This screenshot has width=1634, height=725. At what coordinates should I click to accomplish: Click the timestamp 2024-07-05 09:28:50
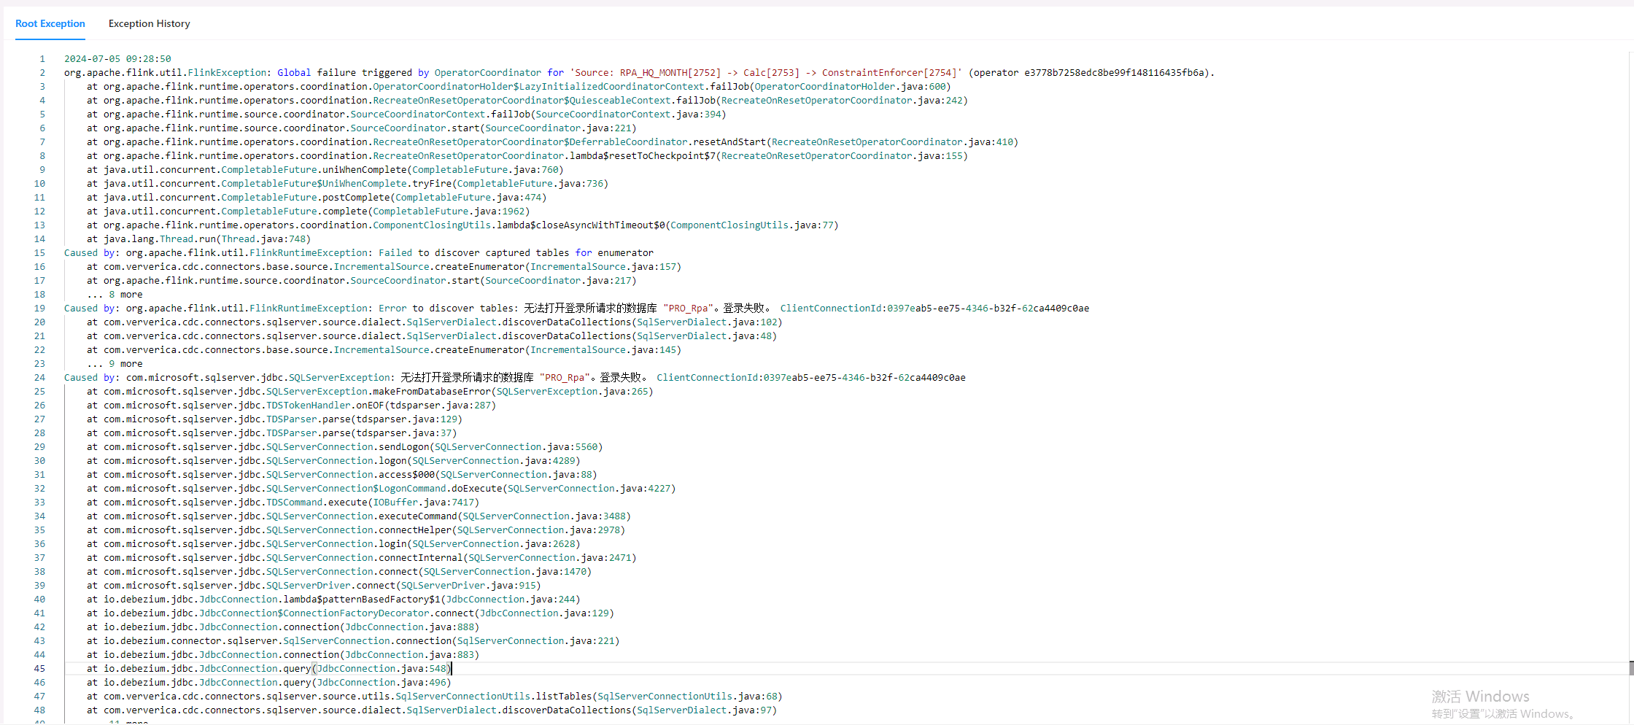coord(117,59)
